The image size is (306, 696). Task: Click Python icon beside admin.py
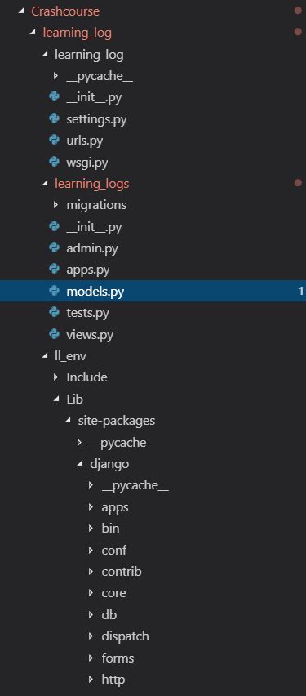click(x=54, y=248)
